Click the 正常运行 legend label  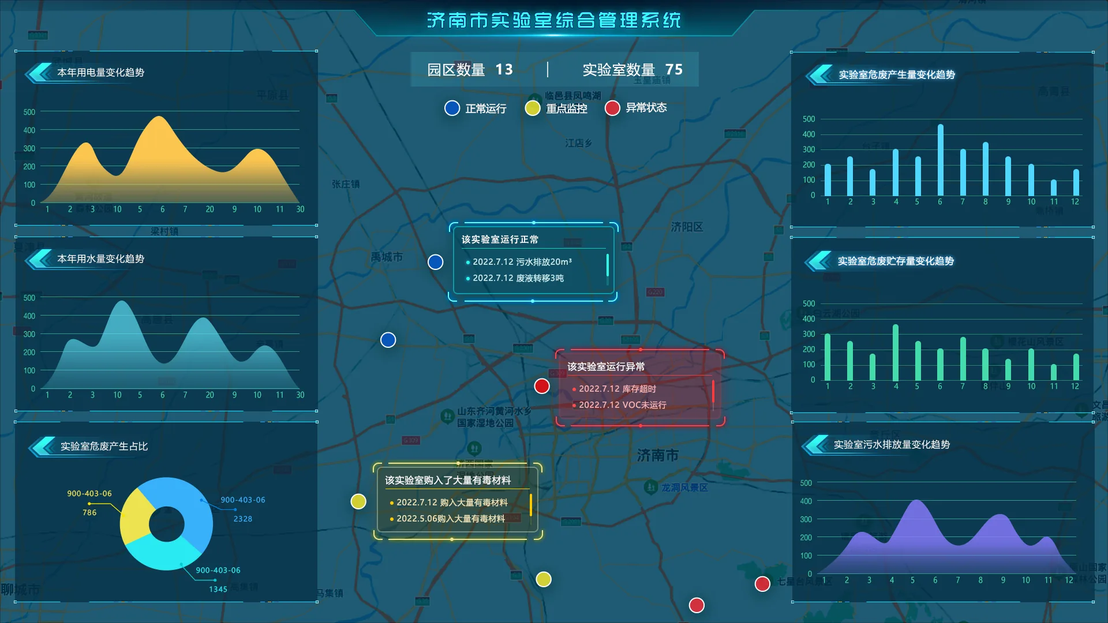click(x=486, y=108)
